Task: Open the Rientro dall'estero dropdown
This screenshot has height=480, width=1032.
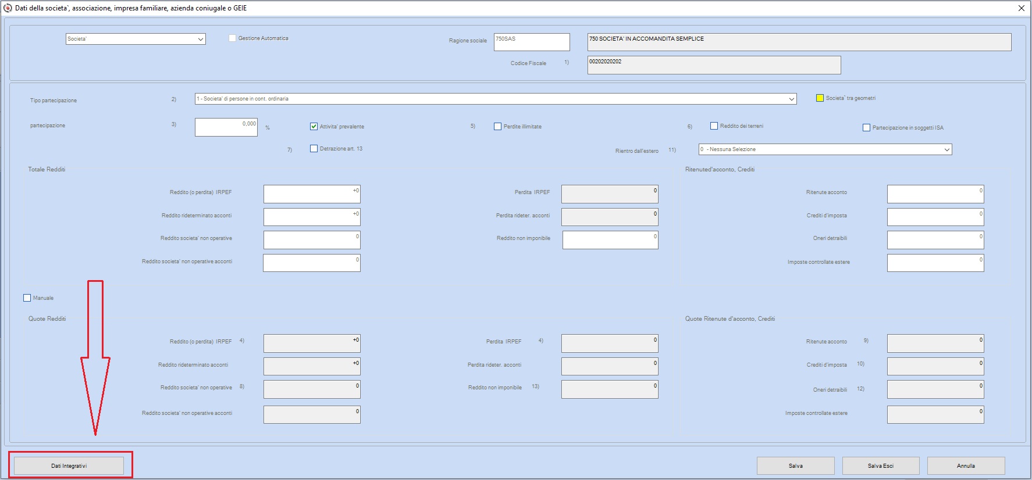Action: 825,149
